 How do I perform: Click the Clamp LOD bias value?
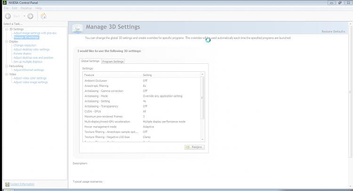[x=146, y=137]
